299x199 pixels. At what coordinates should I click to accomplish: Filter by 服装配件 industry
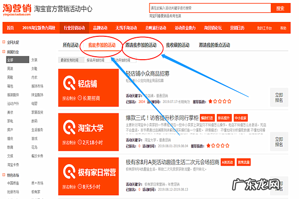point(13,95)
